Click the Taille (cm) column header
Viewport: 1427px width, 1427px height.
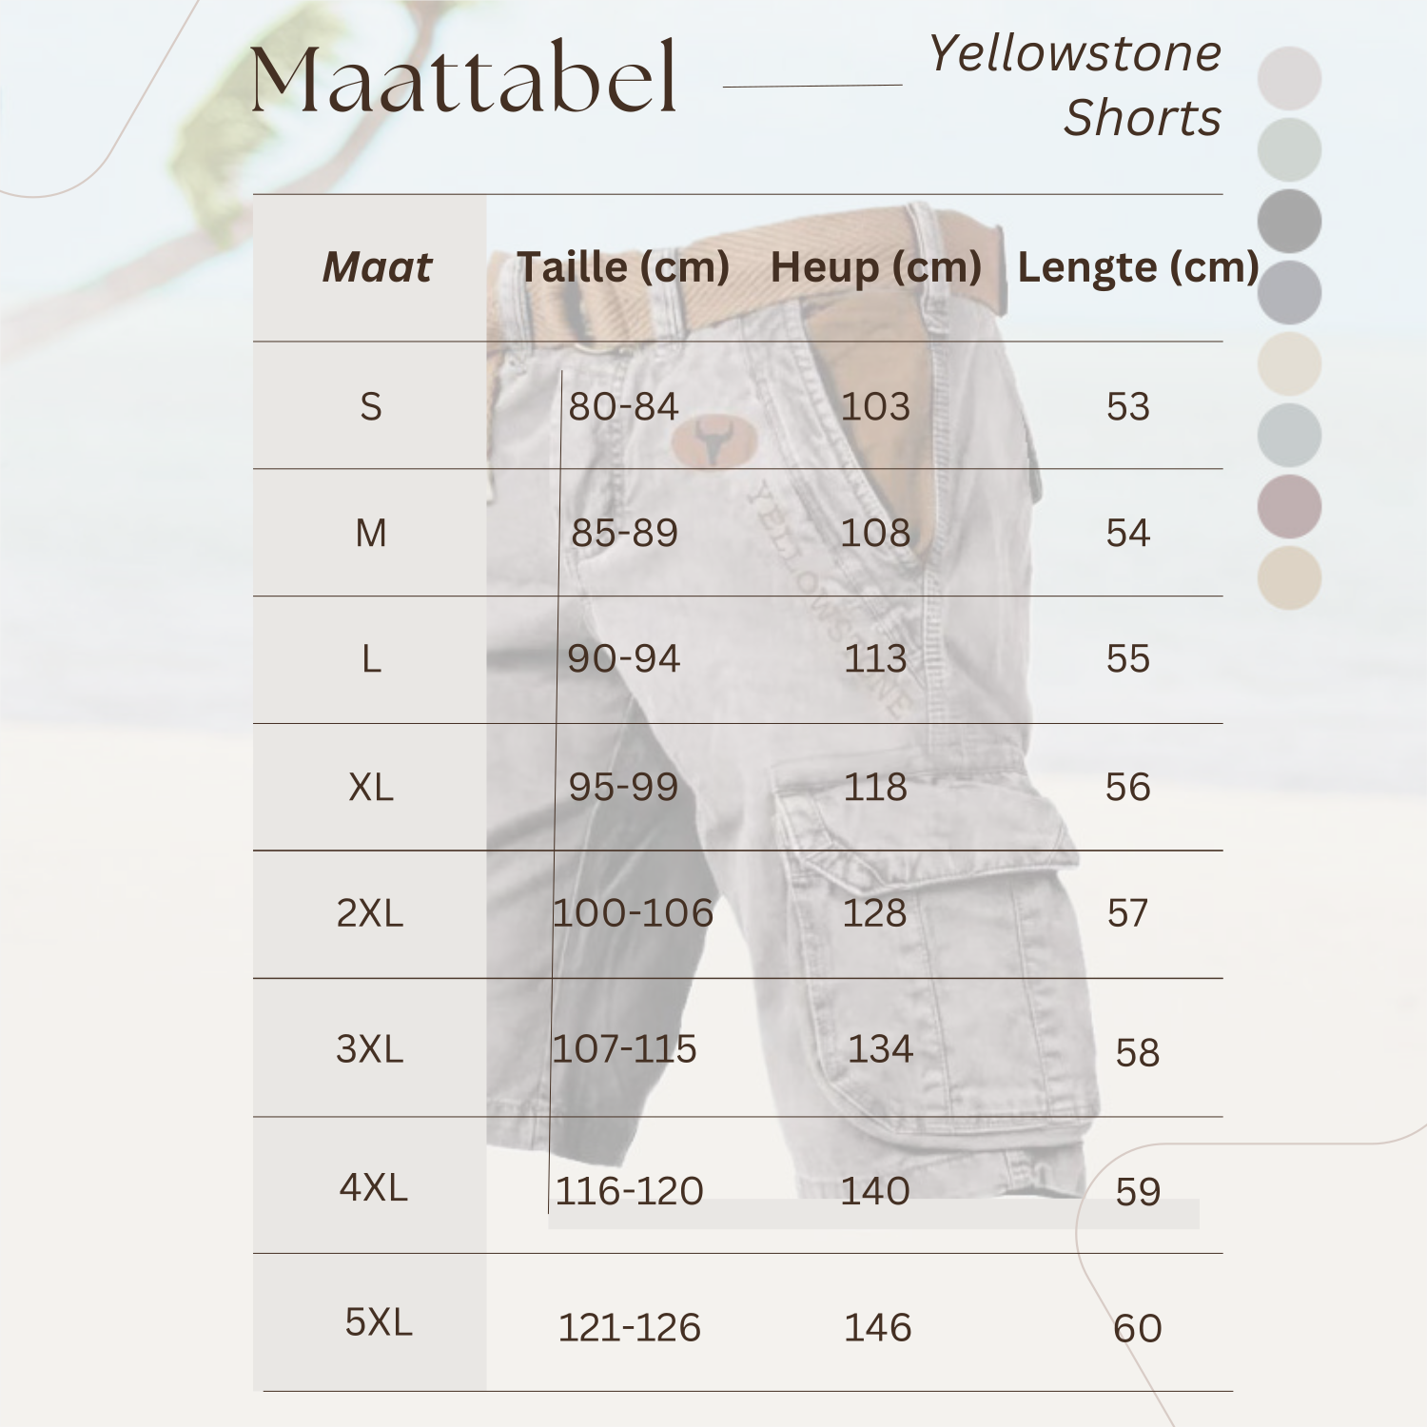(x=622, y=267)
